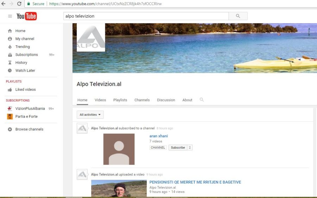
Task: Open the Liked videos playlist
Action: (25, 90)
